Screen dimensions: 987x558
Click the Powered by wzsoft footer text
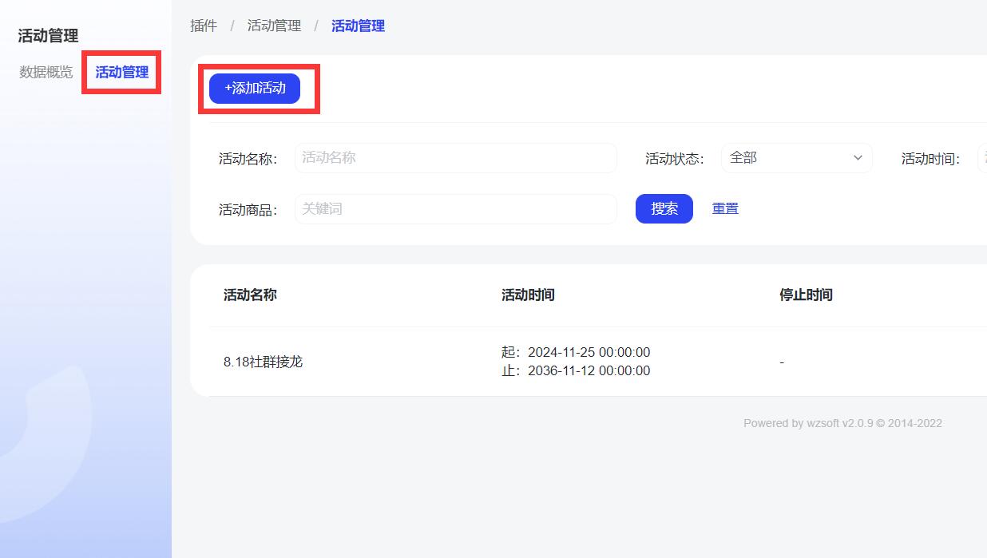[x=842, y=424]
